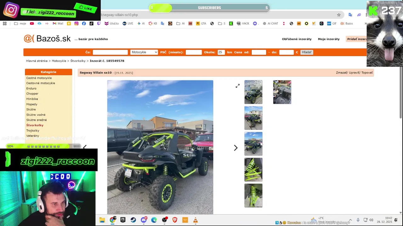Viewport: 403px width, 226px height.
Task: Go to Motocykle breadcrumb link
Action: [59, 61]
